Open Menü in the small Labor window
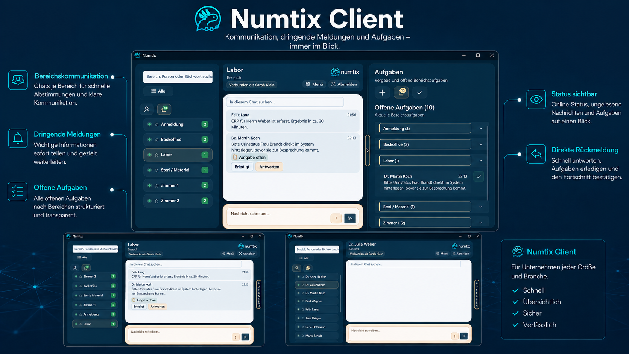 [x=228, y=254]
